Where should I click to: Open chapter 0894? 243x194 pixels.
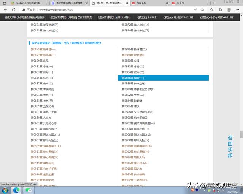[x=132, y=101]
